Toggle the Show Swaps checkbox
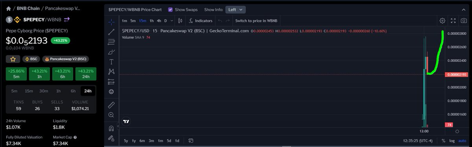472x147 pixels. coord(170,9)
